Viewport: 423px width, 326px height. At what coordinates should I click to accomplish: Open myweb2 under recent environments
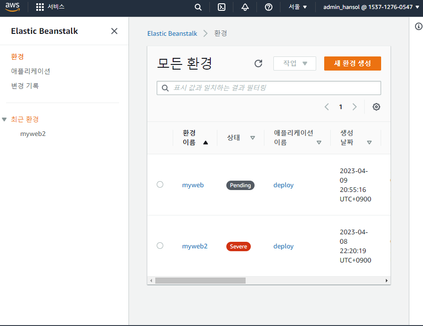click(33, 134)
